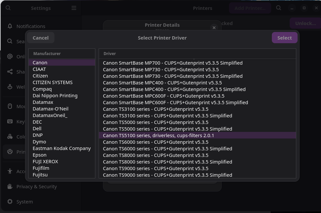Click the Settings search magnifier icon
Screen dimensions: 321x213
point(8,8)
